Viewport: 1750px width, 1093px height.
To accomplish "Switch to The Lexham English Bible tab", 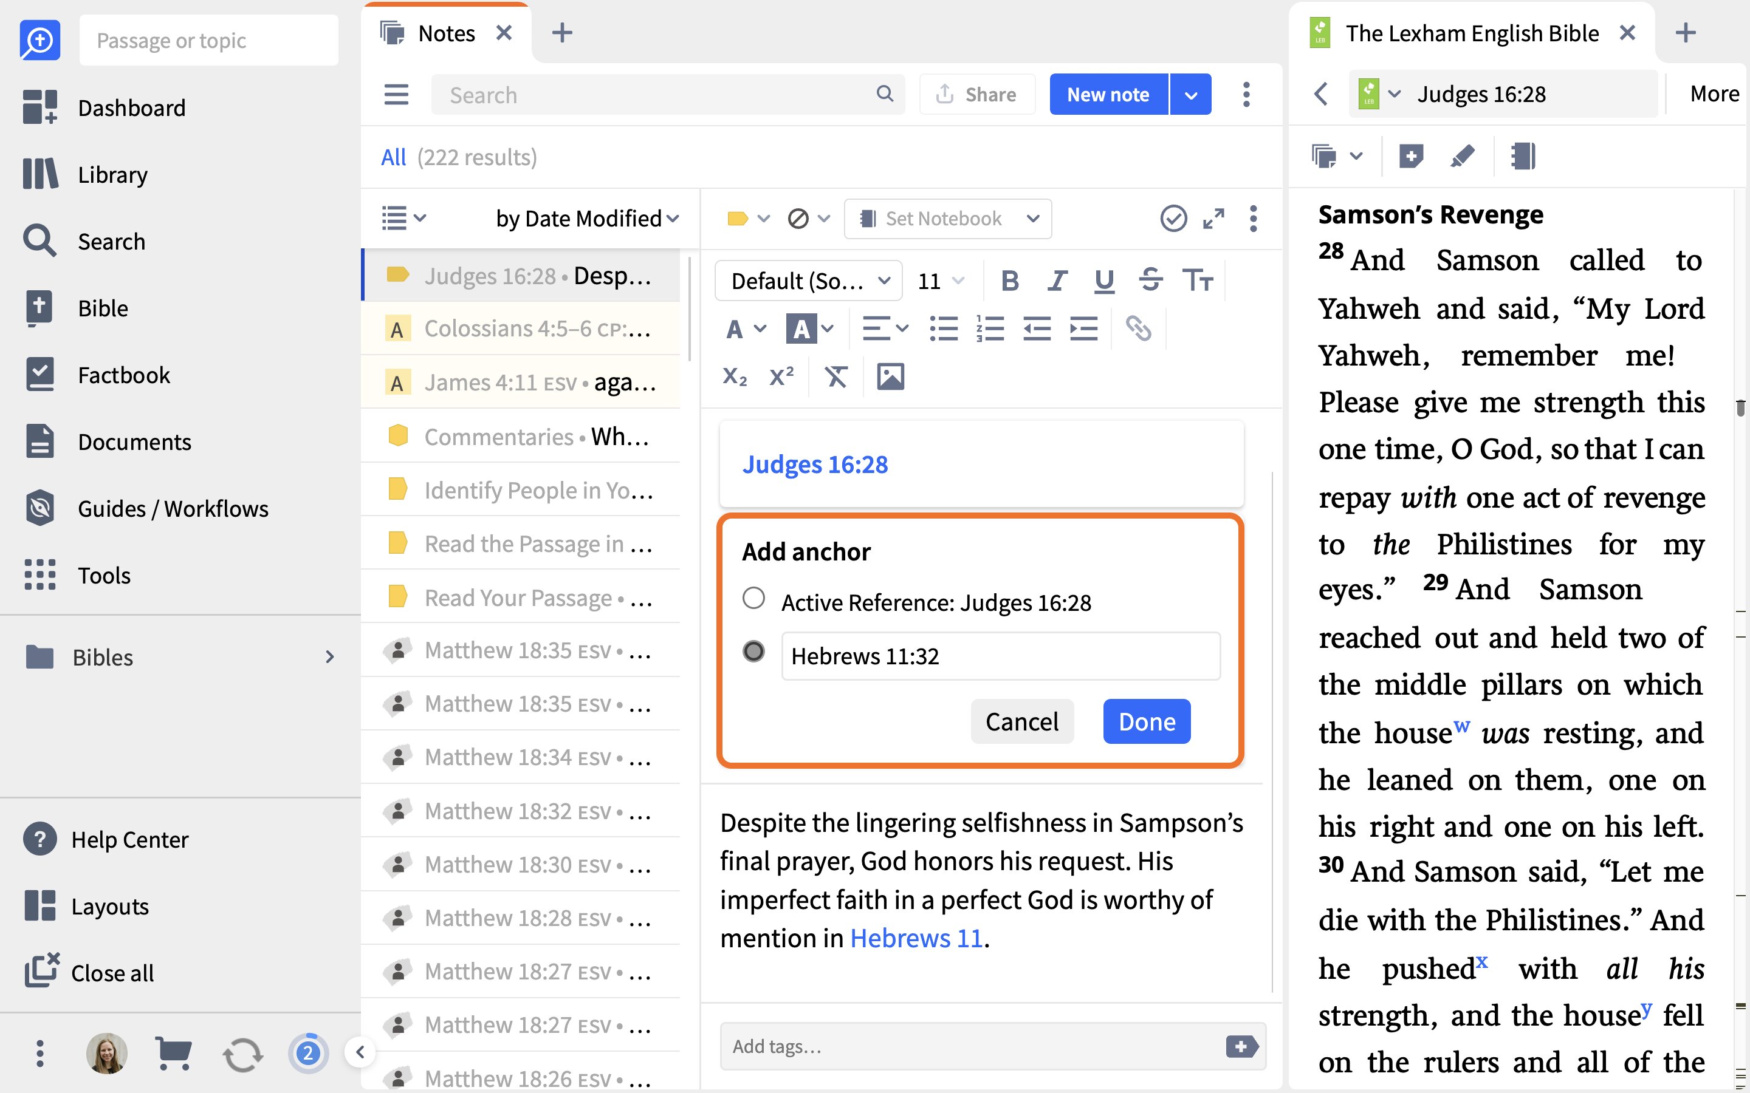I will 1472,33.
